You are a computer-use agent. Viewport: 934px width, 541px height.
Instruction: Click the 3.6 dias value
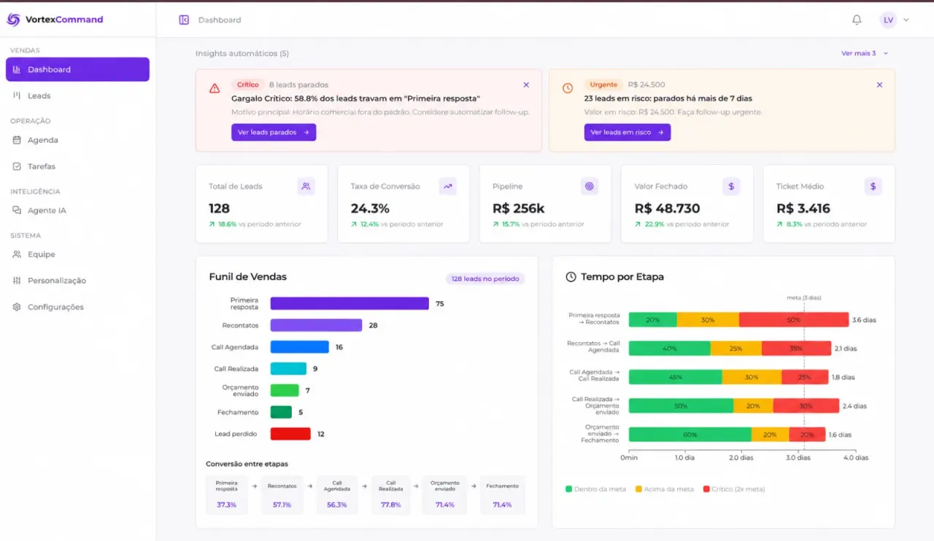(864, 320)
